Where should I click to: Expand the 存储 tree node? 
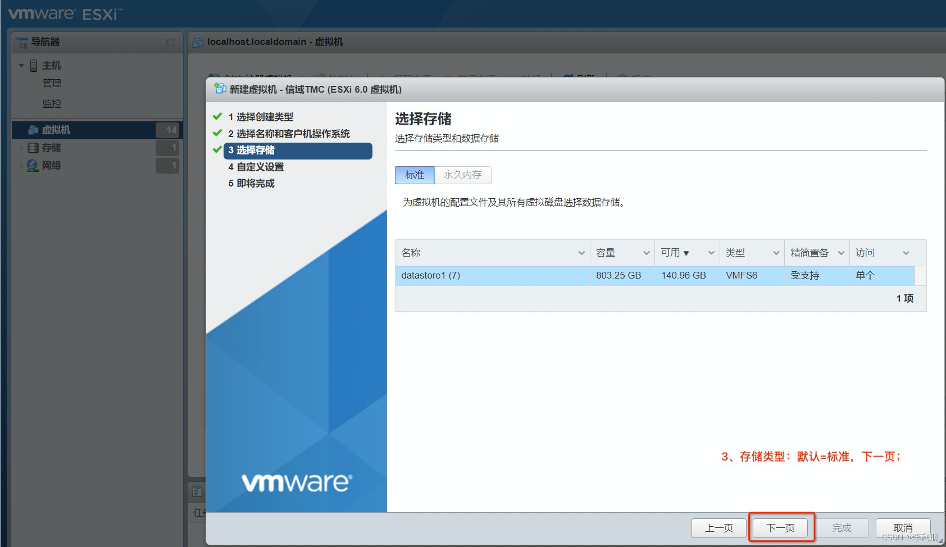[21, 148]
